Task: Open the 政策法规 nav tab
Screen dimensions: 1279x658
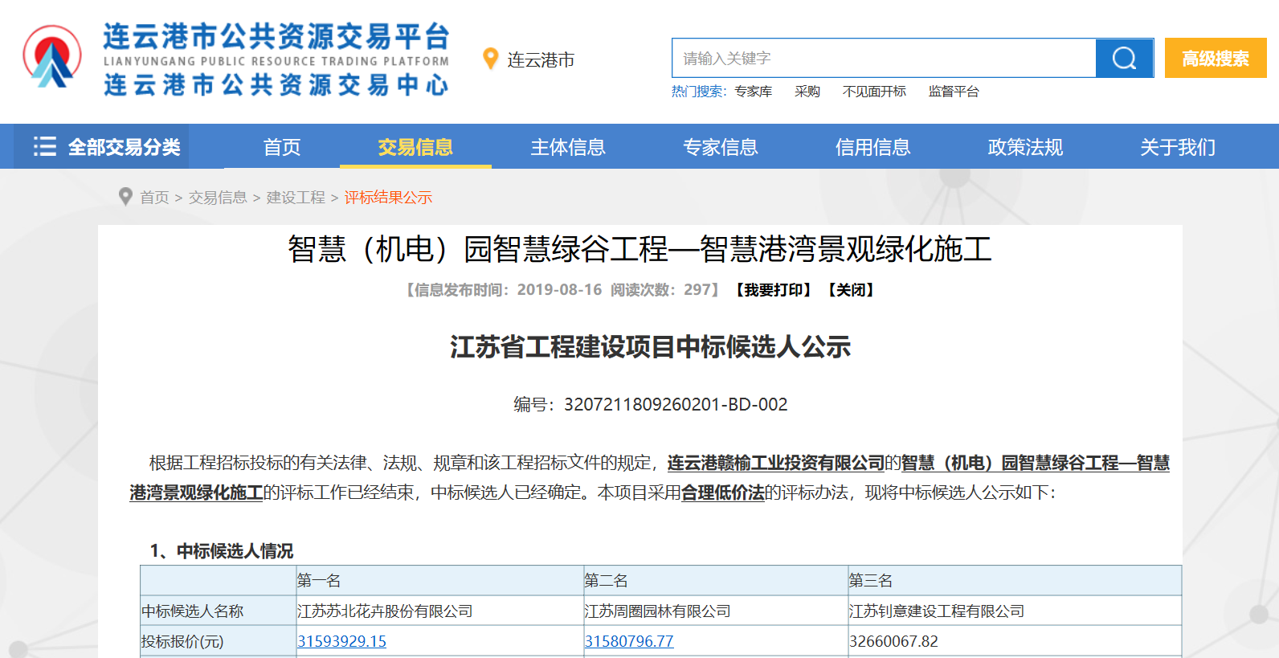Action: point(1025,147)
